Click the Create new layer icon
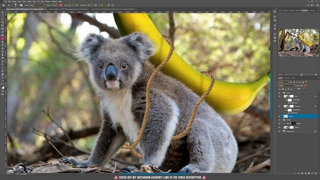Screen dimensions: 320x180 point(312,173)
